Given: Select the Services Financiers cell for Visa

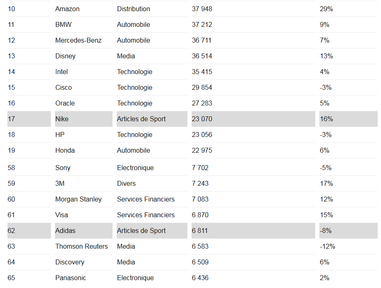Looking at the screenshot, I should tap(146, 215).
